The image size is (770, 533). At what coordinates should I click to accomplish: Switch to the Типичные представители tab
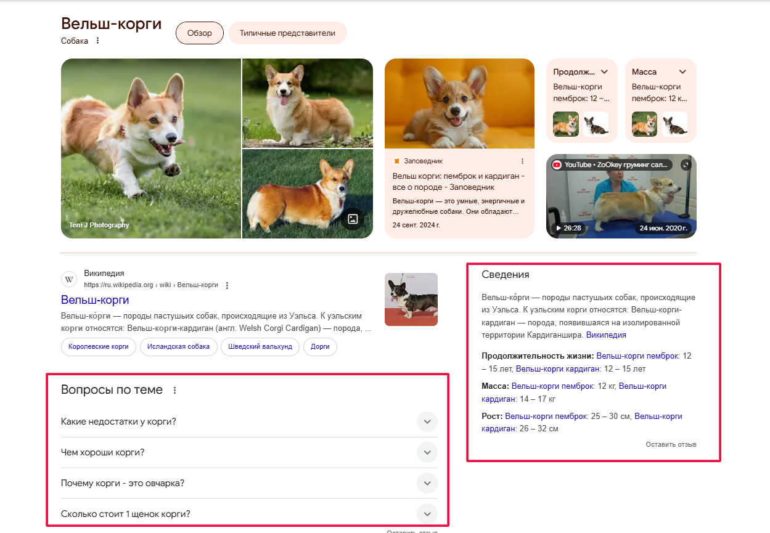[287, 33]
